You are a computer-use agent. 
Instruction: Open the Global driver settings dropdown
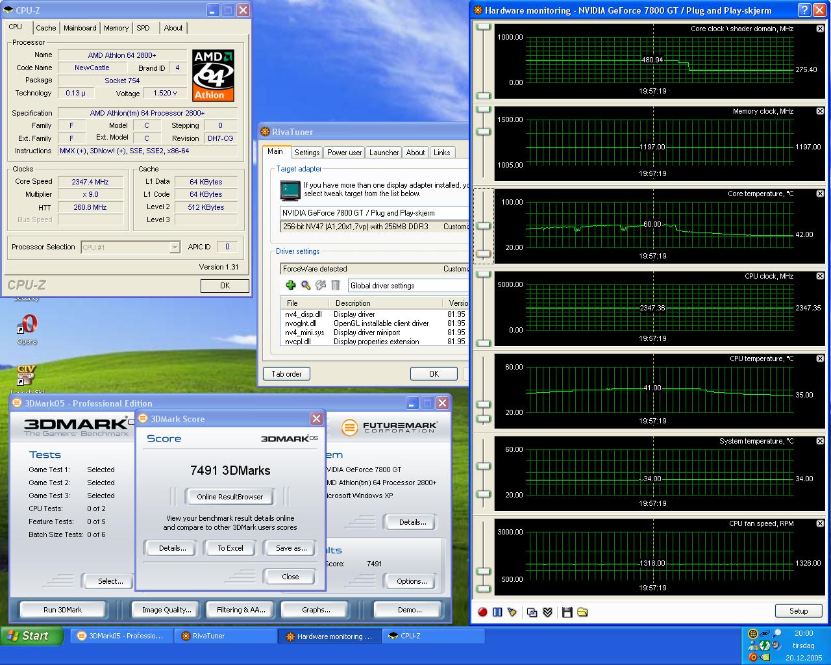(x=409, y=286)
